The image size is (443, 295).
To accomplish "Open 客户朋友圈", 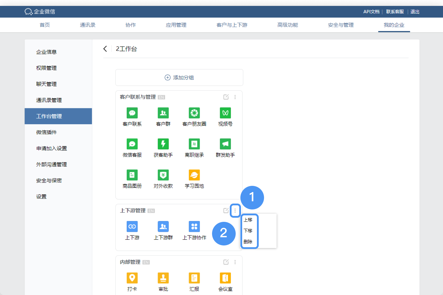I will (194, 113).
